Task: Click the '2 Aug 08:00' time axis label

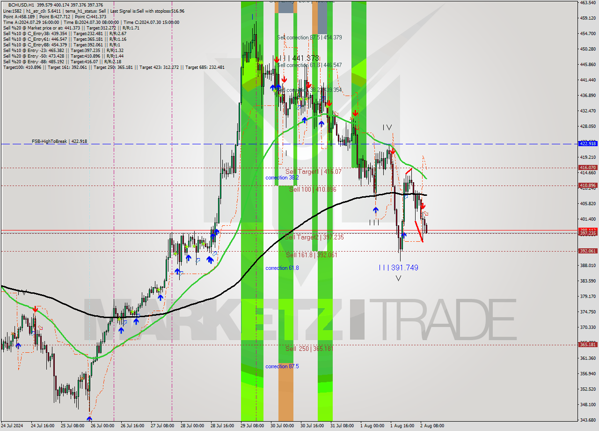Action: click(432, 426)
